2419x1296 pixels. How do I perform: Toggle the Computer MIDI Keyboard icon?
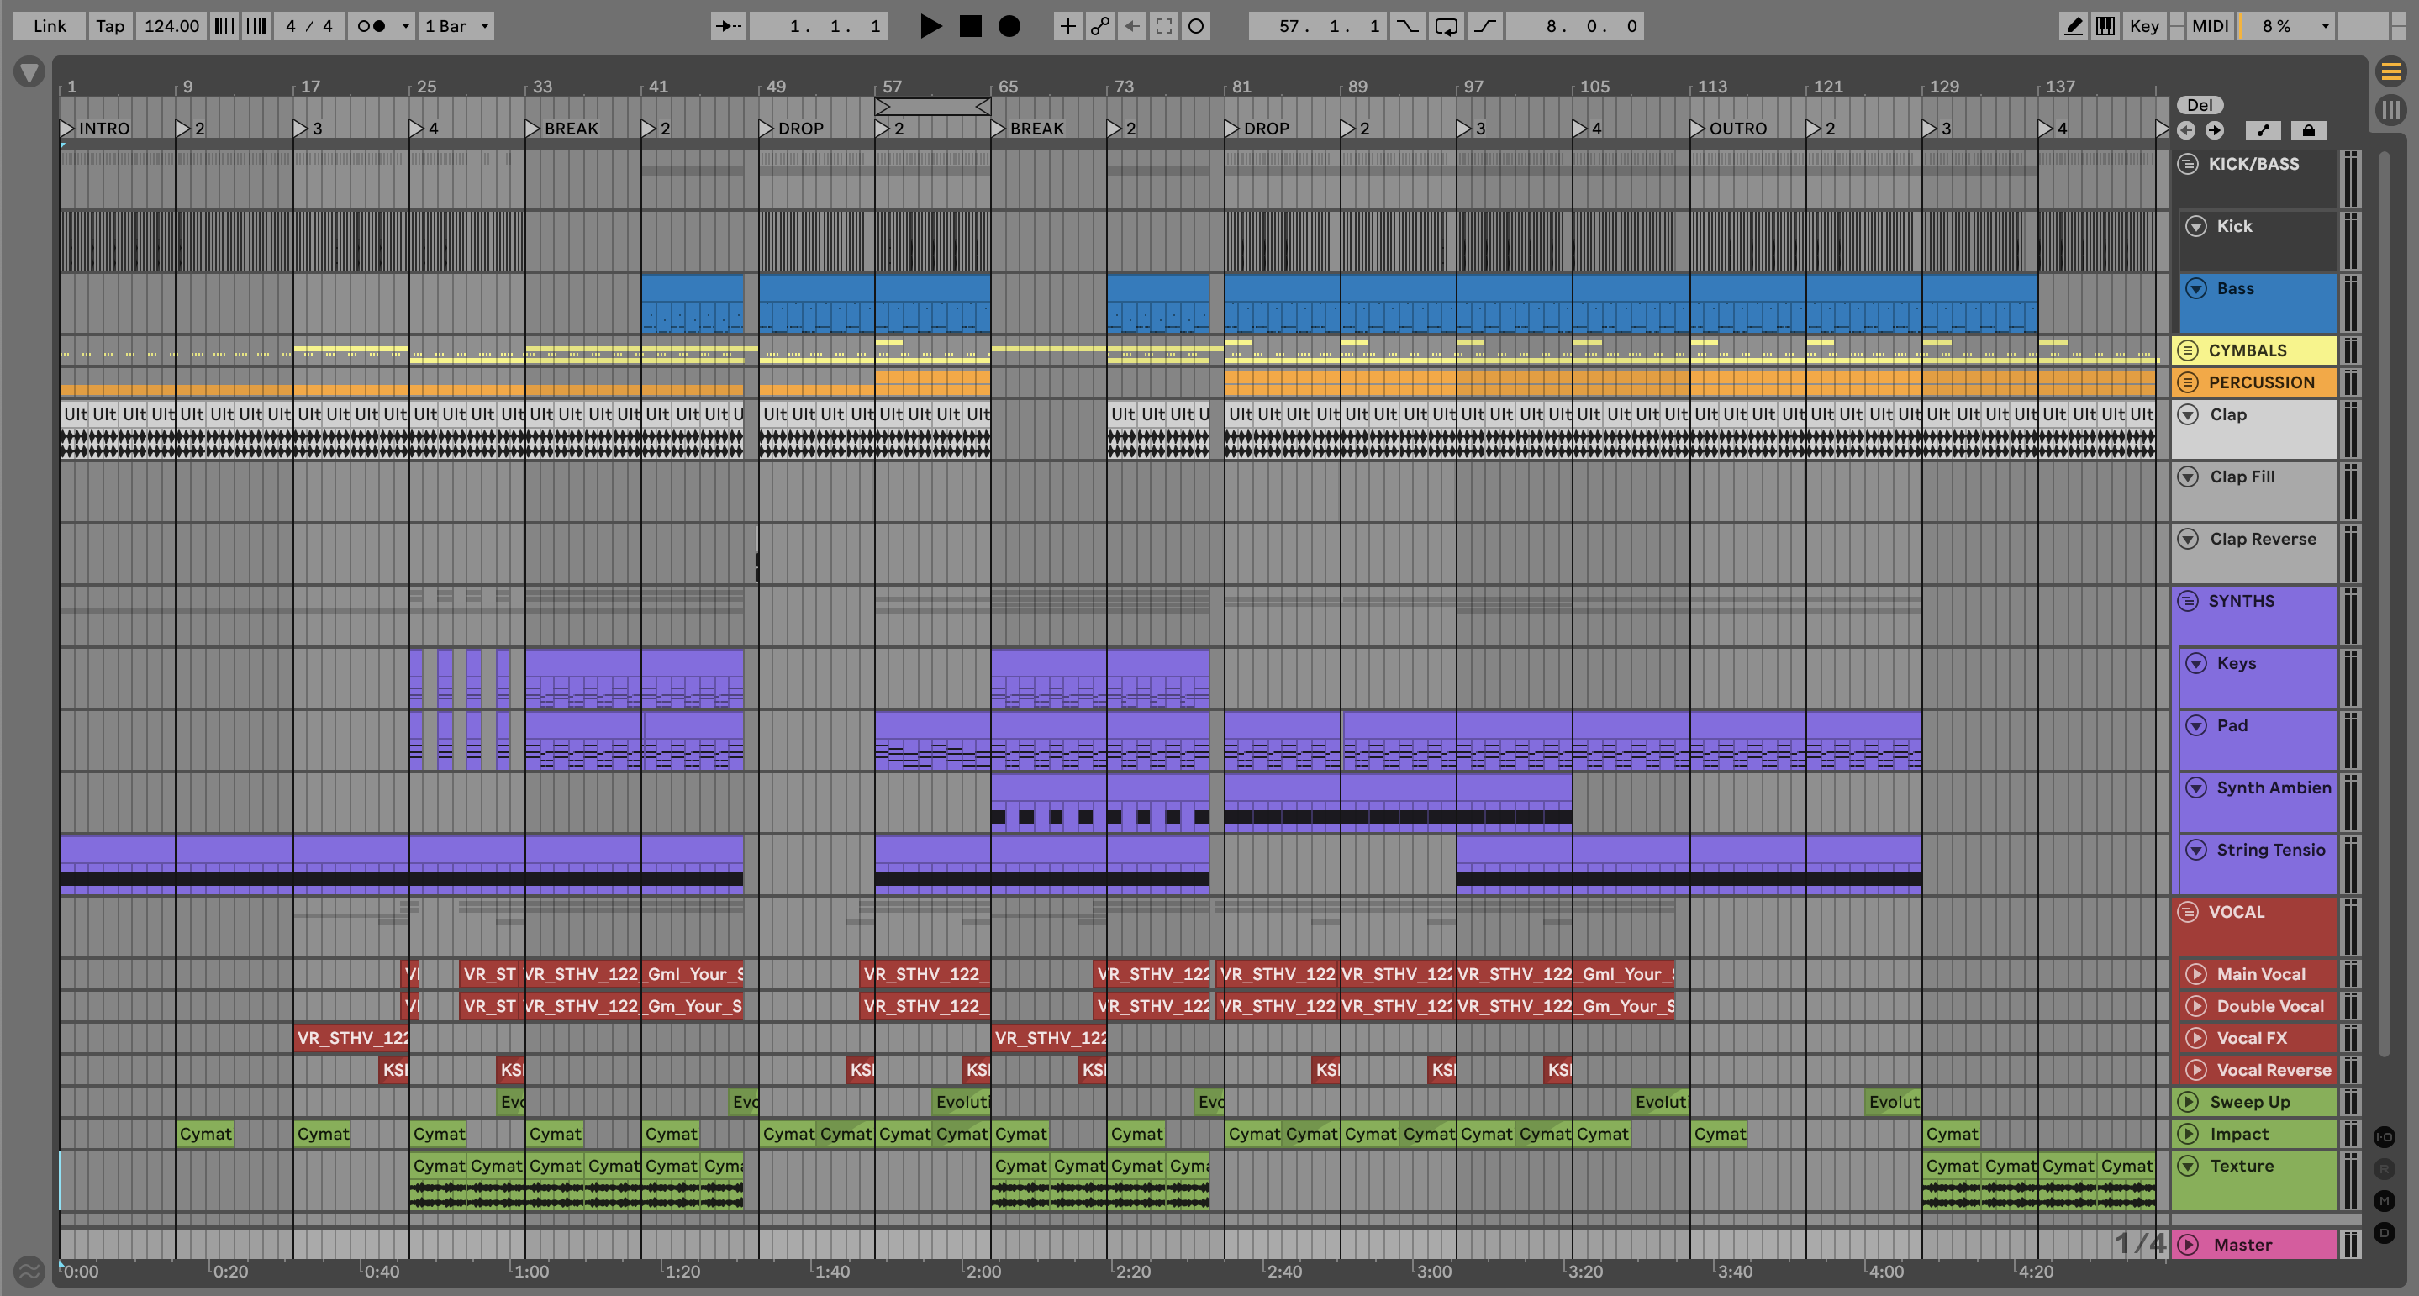[x=2105, y=26]
